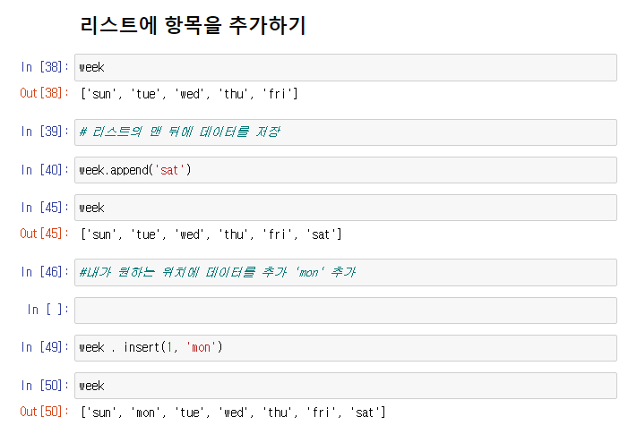Click the In [46] comment cell about 'mon'
This screenshot has height=434, width=628.
pos(345,272)
